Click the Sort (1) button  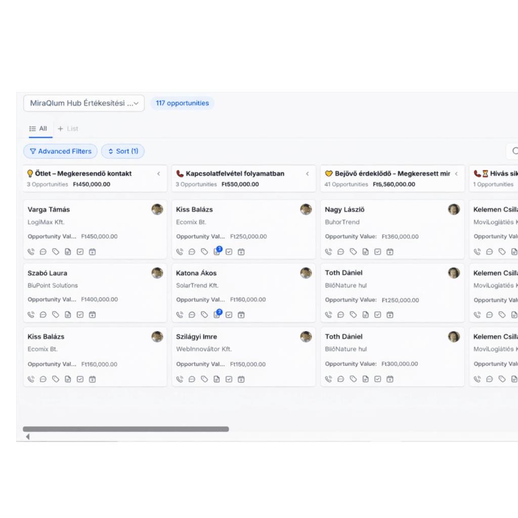point(123,151)
